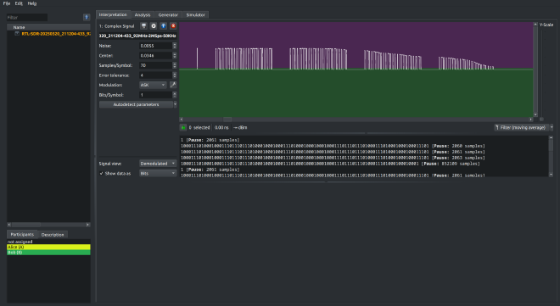The width and height of the screenshot is (560, 306).
Task: Switch to the Description tab
Action: pos(53,235)
